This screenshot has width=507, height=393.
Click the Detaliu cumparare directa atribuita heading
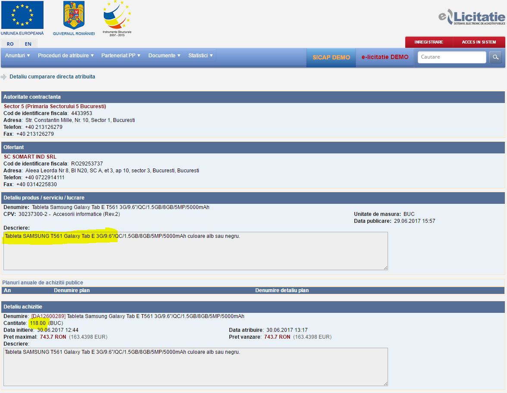coord(52,77)
